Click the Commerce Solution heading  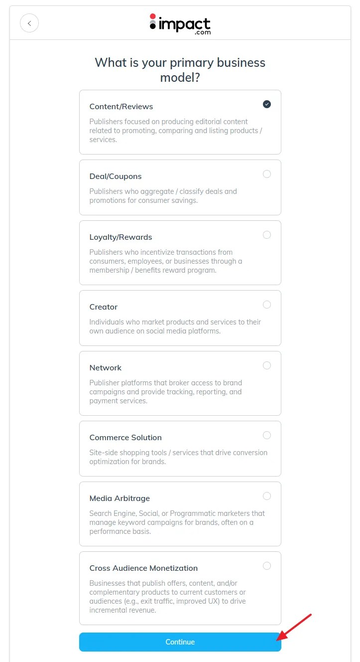[125, 437]
